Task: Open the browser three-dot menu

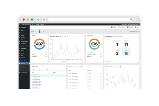Action: [136, 19]
